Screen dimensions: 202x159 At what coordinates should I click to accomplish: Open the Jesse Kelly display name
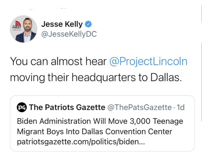[62, 24]
